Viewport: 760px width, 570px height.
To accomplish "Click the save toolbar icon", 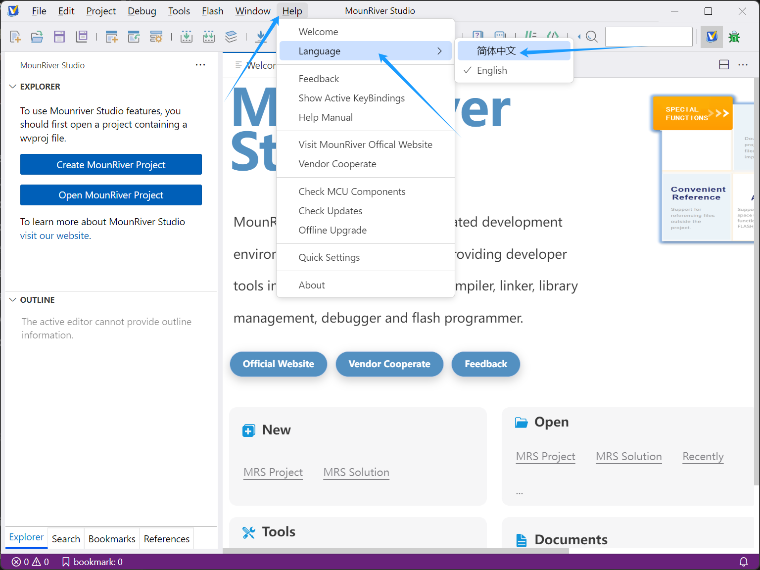I will coord(59,37).
